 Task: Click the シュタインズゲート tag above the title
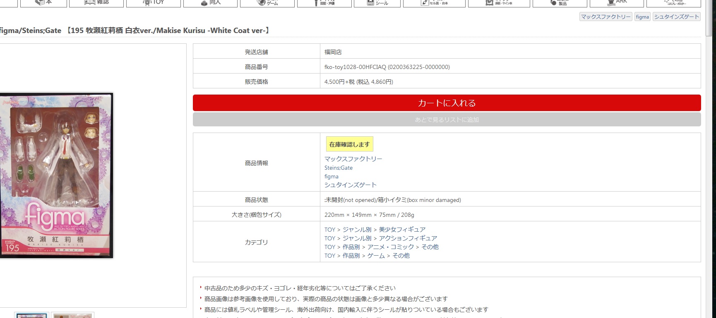677,17
